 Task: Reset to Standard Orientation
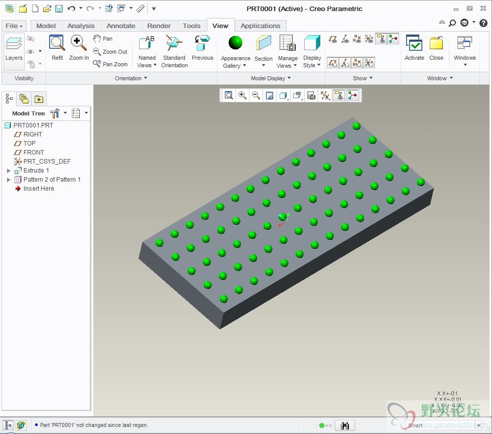(174, 51)
